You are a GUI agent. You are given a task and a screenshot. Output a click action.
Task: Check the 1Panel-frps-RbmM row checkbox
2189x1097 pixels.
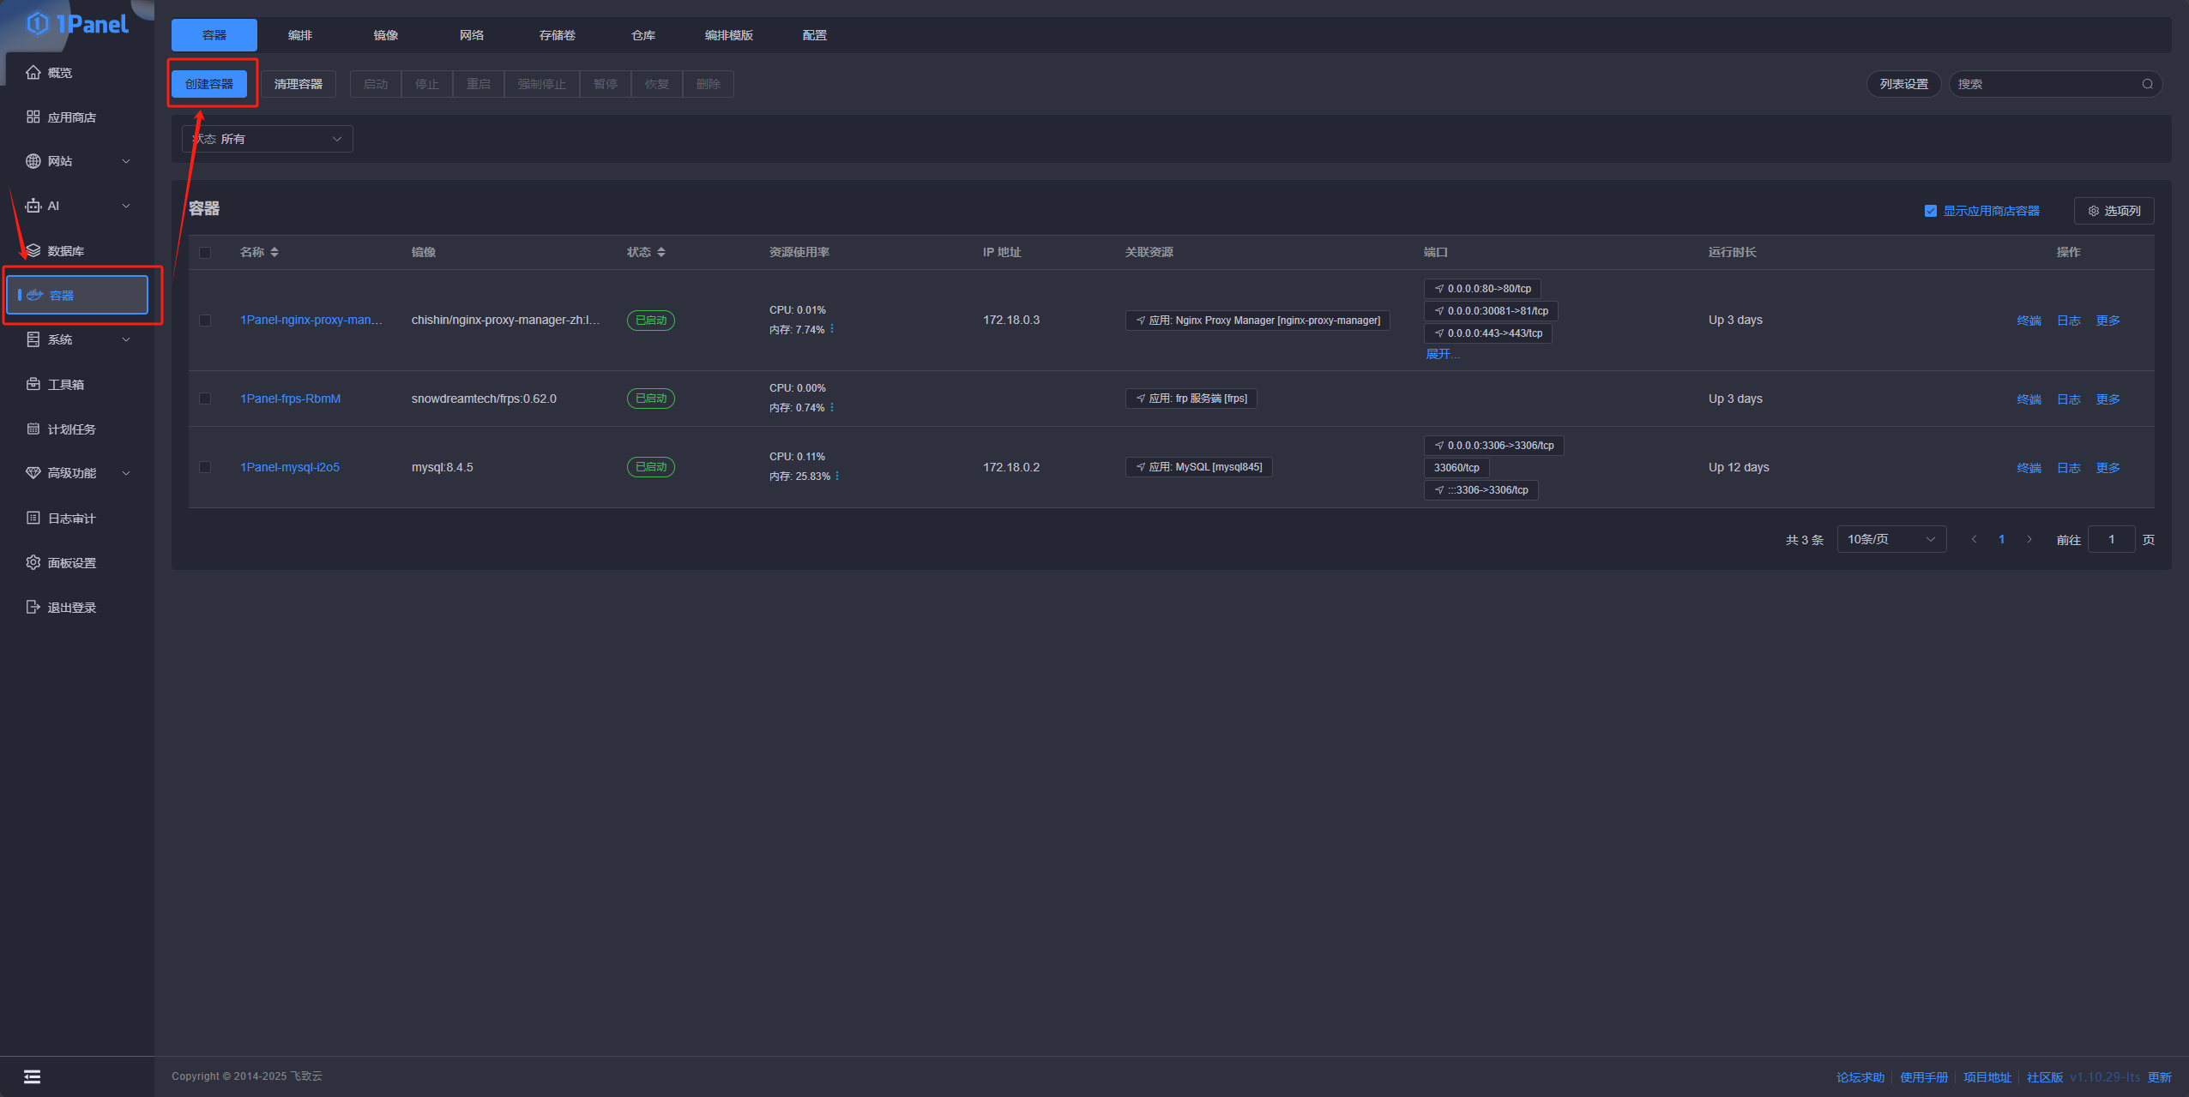point(205,399)
